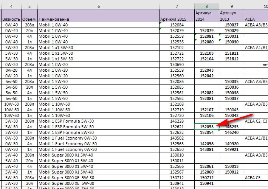Select cell with value 152060
The height and width of the screenshot is (189, 268).
[x=207, y=172]
